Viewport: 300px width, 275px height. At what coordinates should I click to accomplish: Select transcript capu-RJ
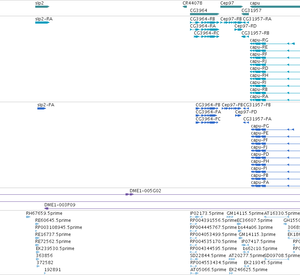[275, 65]
